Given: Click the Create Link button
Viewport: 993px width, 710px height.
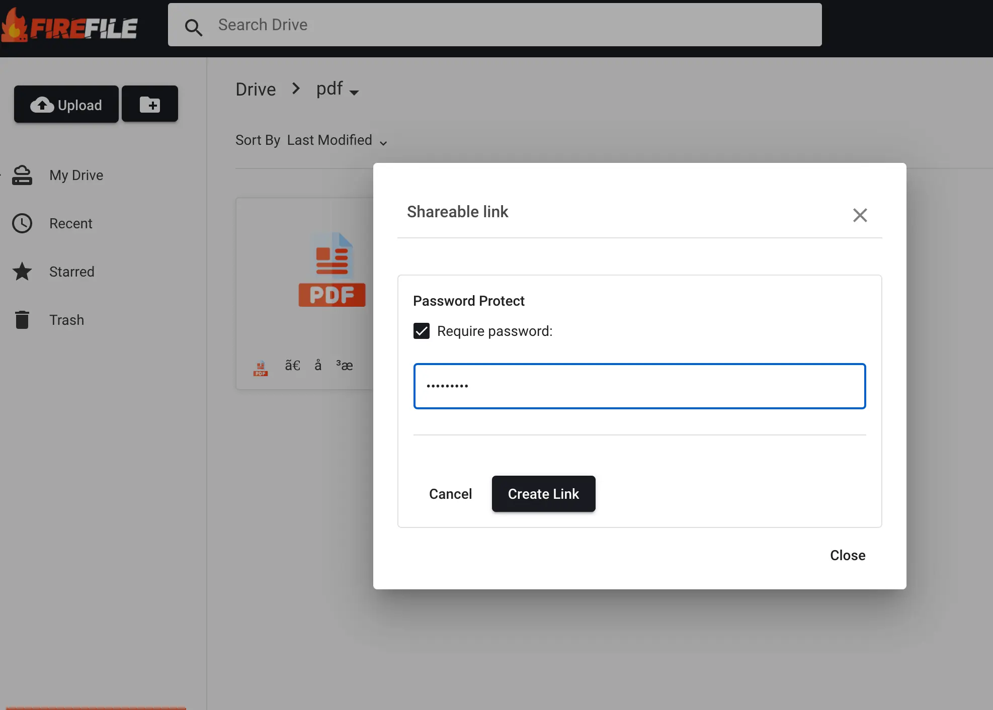Looking at the screenshot, I should coord(544,494).
